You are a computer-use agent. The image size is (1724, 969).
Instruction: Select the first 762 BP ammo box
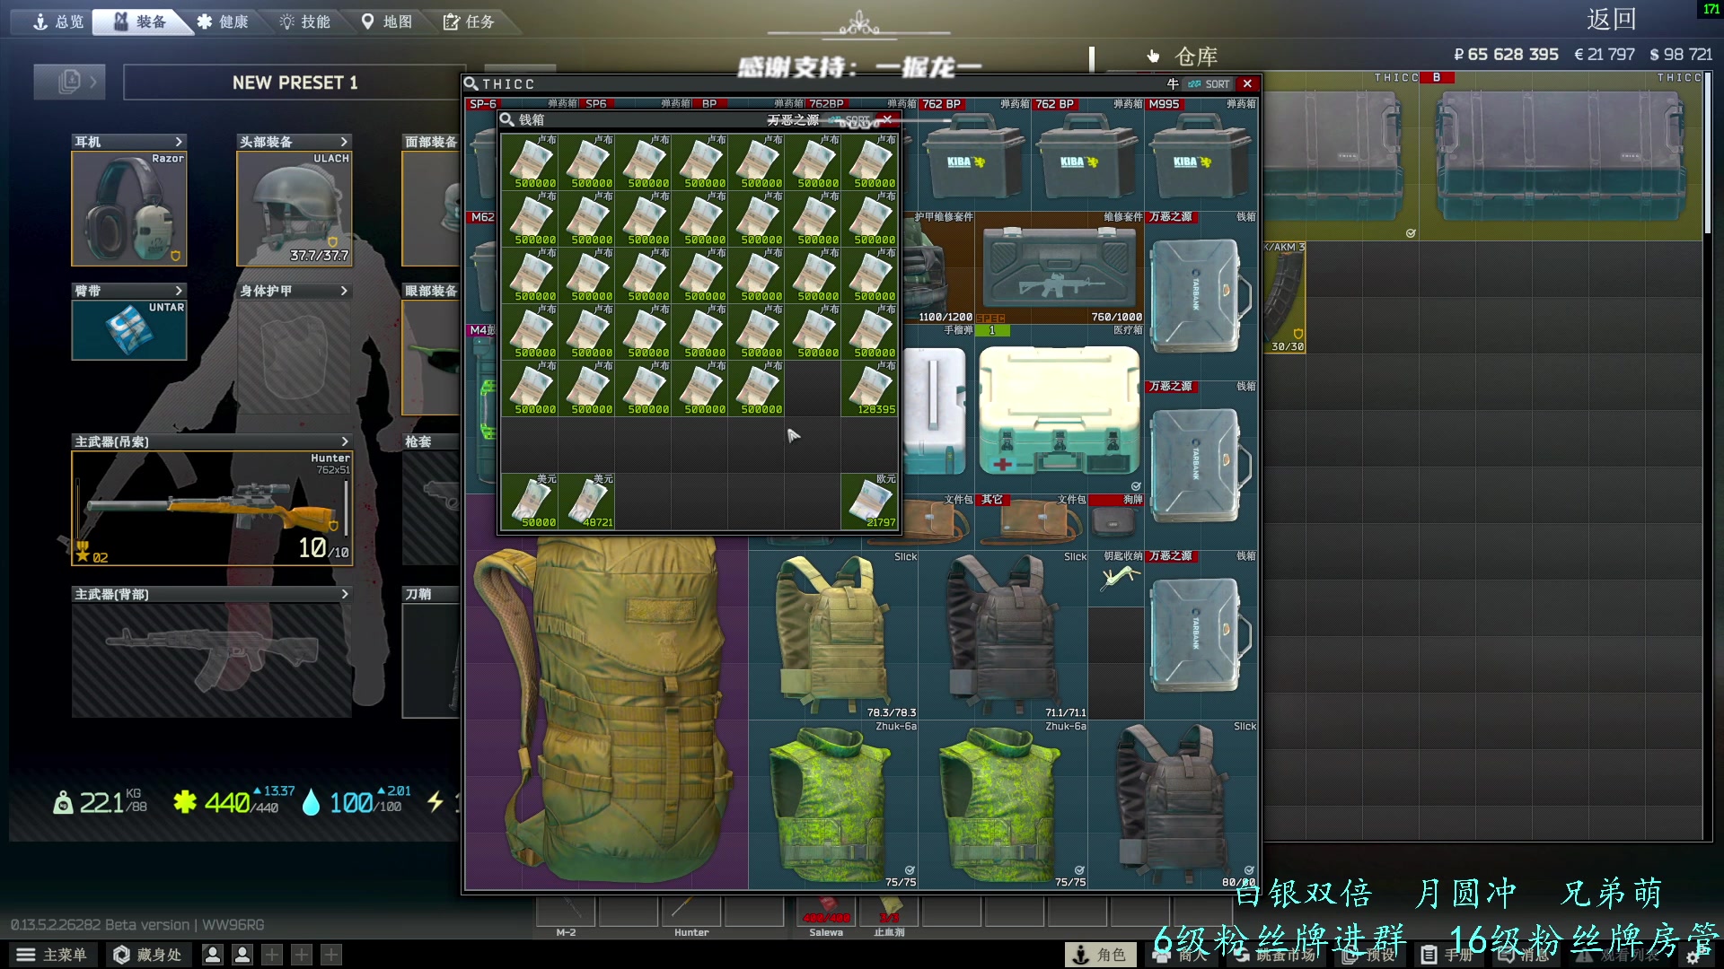tap(974, 154)
